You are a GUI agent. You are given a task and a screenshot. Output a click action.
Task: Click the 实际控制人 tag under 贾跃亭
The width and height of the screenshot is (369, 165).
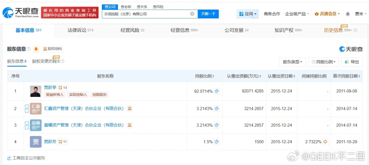tap(78, 95)
